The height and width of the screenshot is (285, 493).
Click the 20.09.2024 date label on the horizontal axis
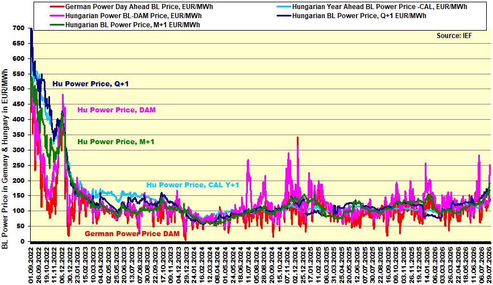click(272, 265)
